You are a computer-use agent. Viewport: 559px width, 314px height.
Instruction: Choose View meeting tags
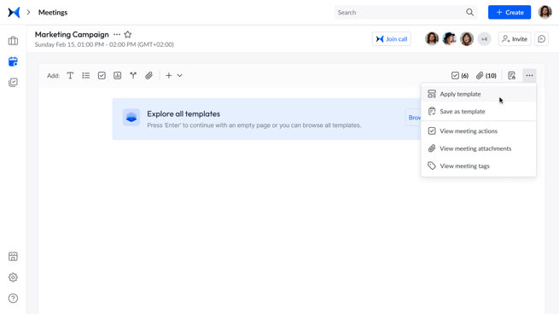click(479, 166)
